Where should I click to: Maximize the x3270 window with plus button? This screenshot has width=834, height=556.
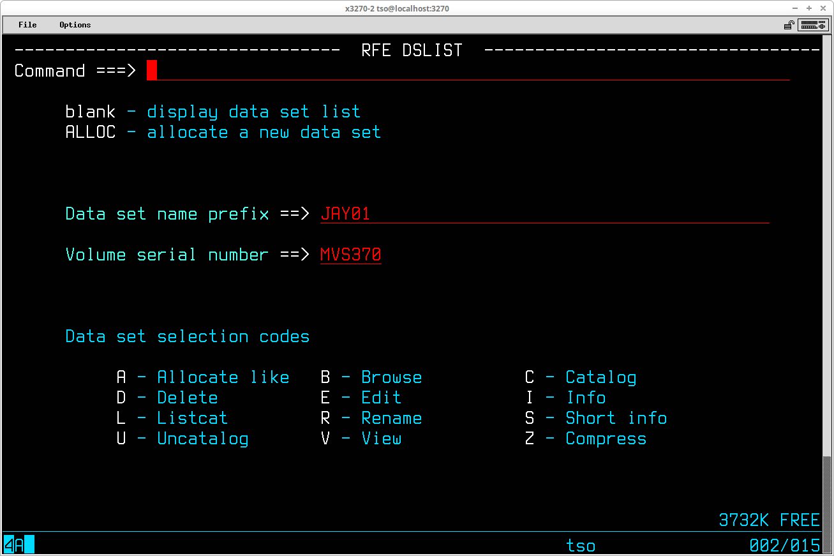(808, 8)
